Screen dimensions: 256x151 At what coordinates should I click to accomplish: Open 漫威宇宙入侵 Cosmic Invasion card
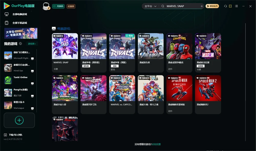tap(65, 95)
